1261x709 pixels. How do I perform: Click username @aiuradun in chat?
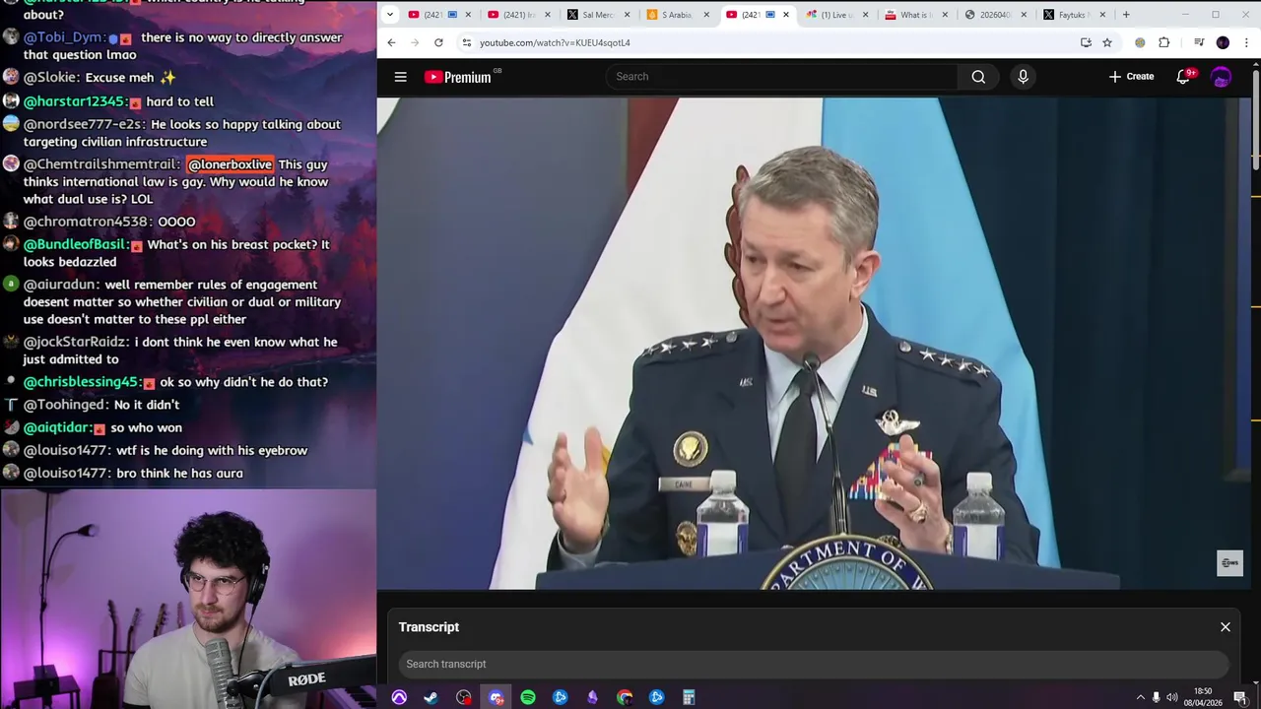coord(61,285)
